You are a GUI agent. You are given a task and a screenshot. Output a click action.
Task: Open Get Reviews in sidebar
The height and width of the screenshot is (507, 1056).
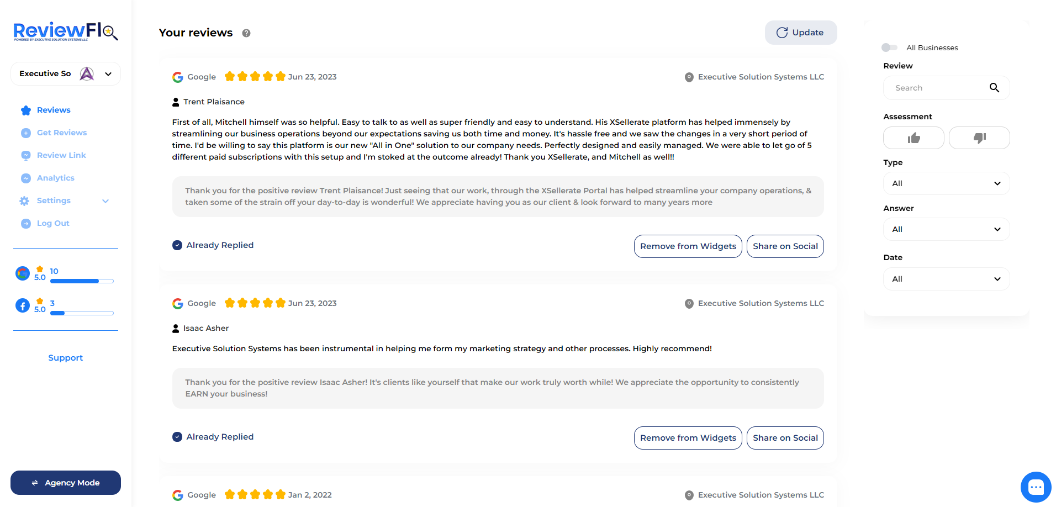61,133
